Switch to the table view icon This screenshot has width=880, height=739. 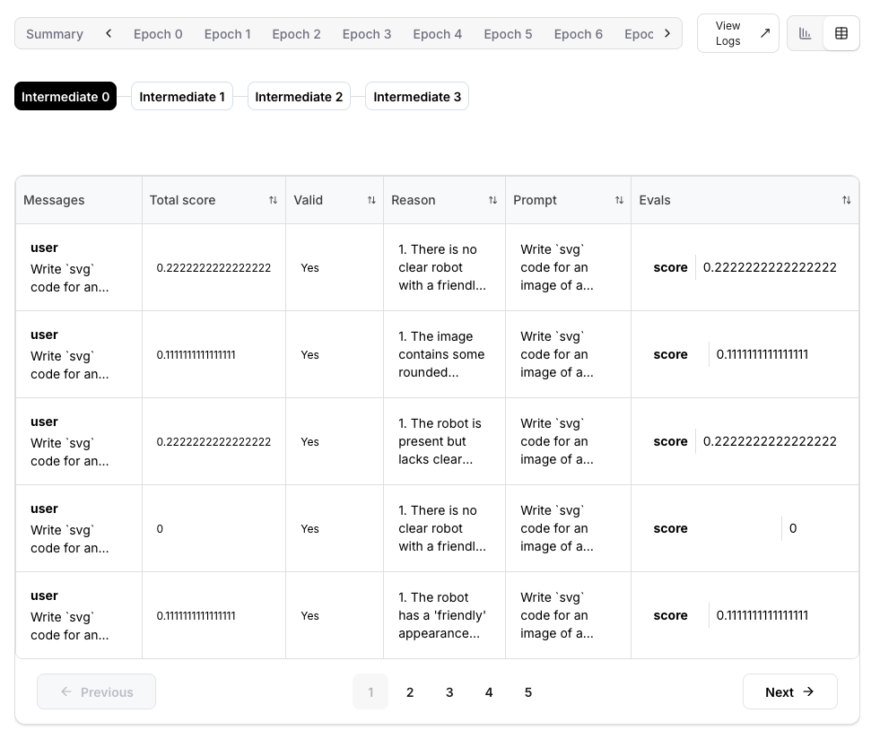(x=841, y=32)
